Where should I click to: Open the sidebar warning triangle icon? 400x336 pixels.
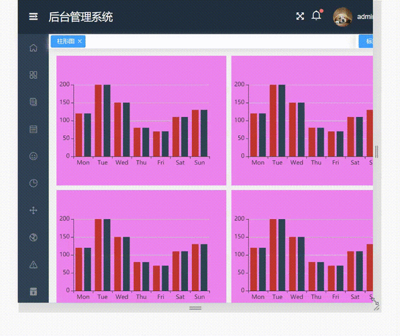34,265
